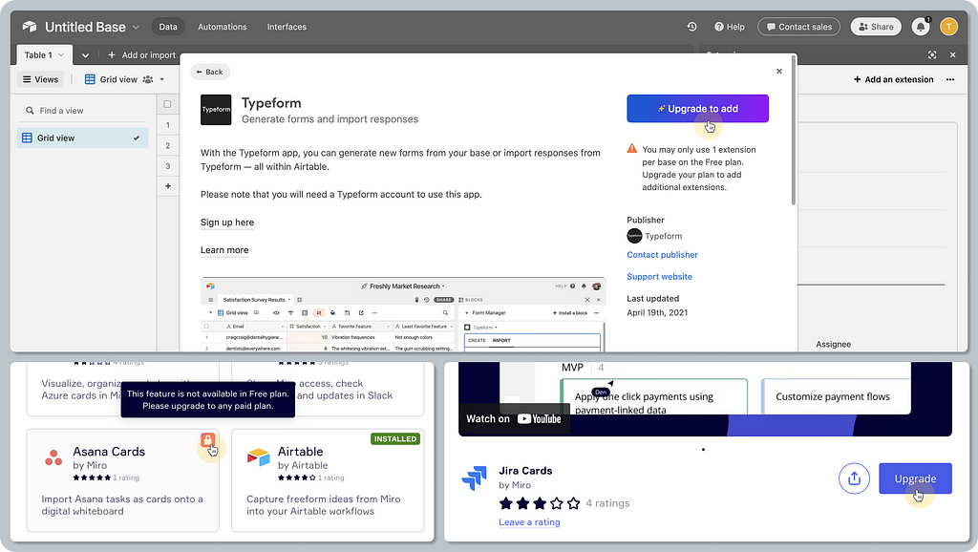The image size is (978, 552).
Task: Go Back from the Typeform extension page
Action: (x=209, y=72)
